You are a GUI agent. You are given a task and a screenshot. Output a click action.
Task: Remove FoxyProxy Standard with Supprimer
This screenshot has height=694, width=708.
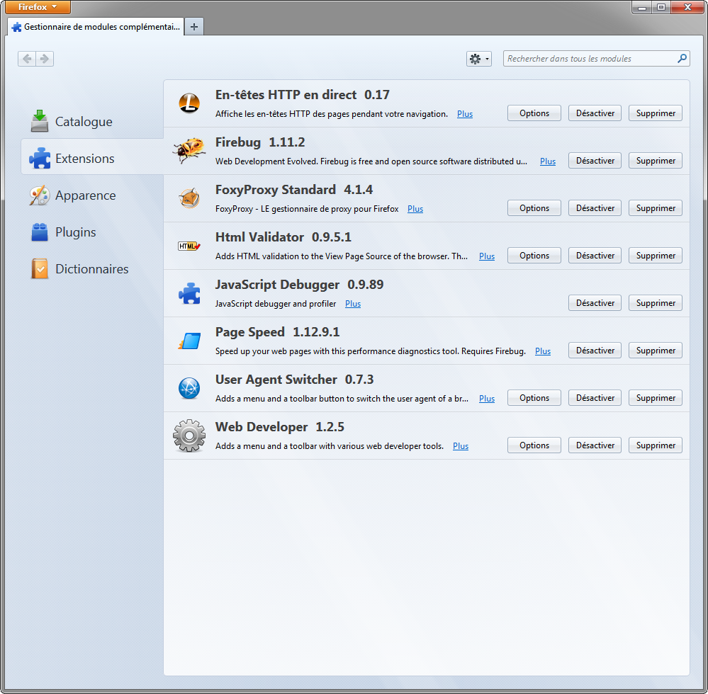pyautogui.click(x=655, y=208)
